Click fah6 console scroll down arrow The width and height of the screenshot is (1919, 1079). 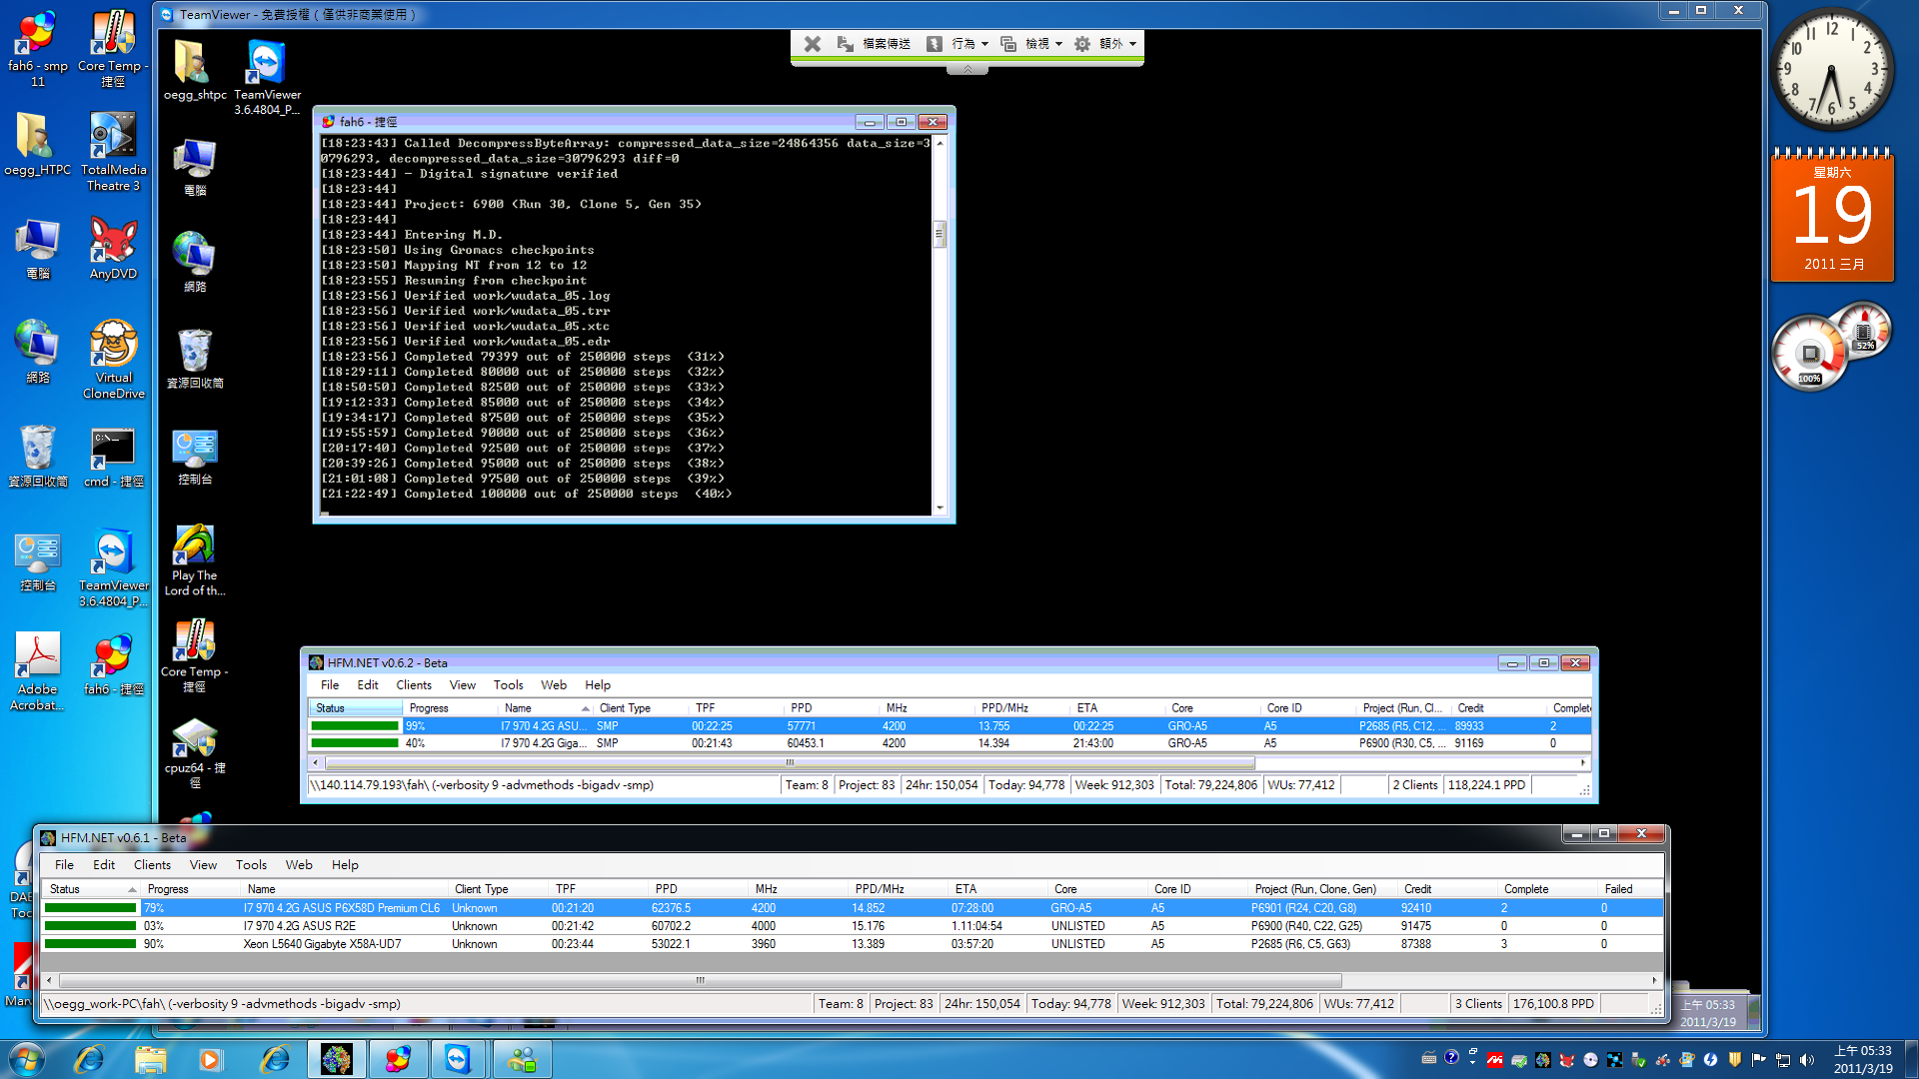pyautogui.click(x=940, y=508)
